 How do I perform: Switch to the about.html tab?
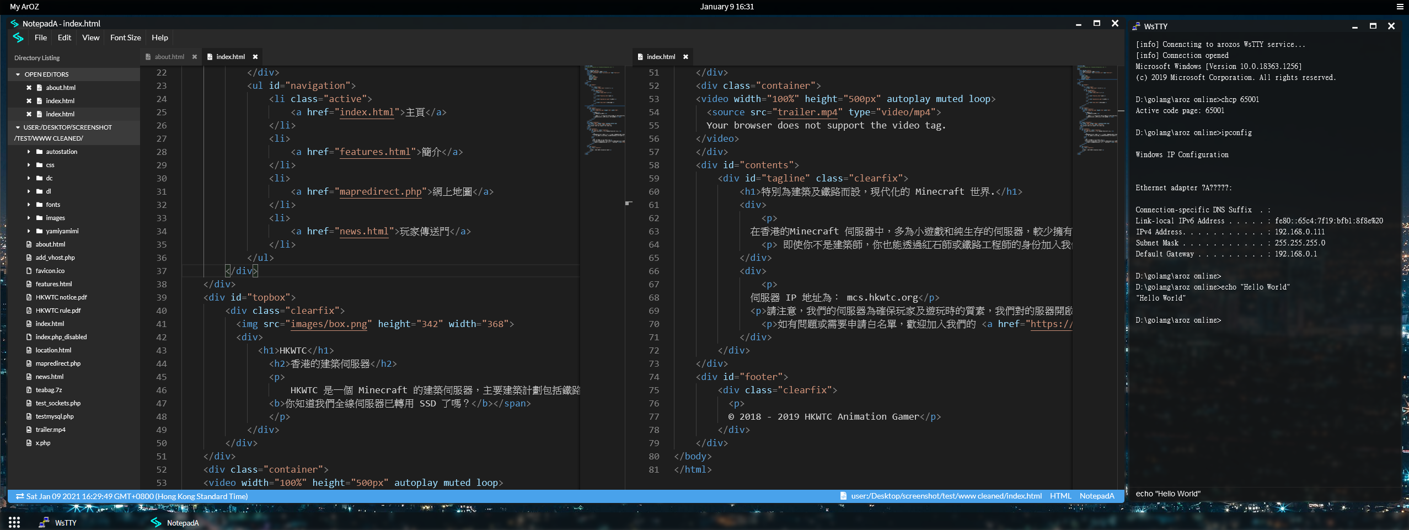169,57
